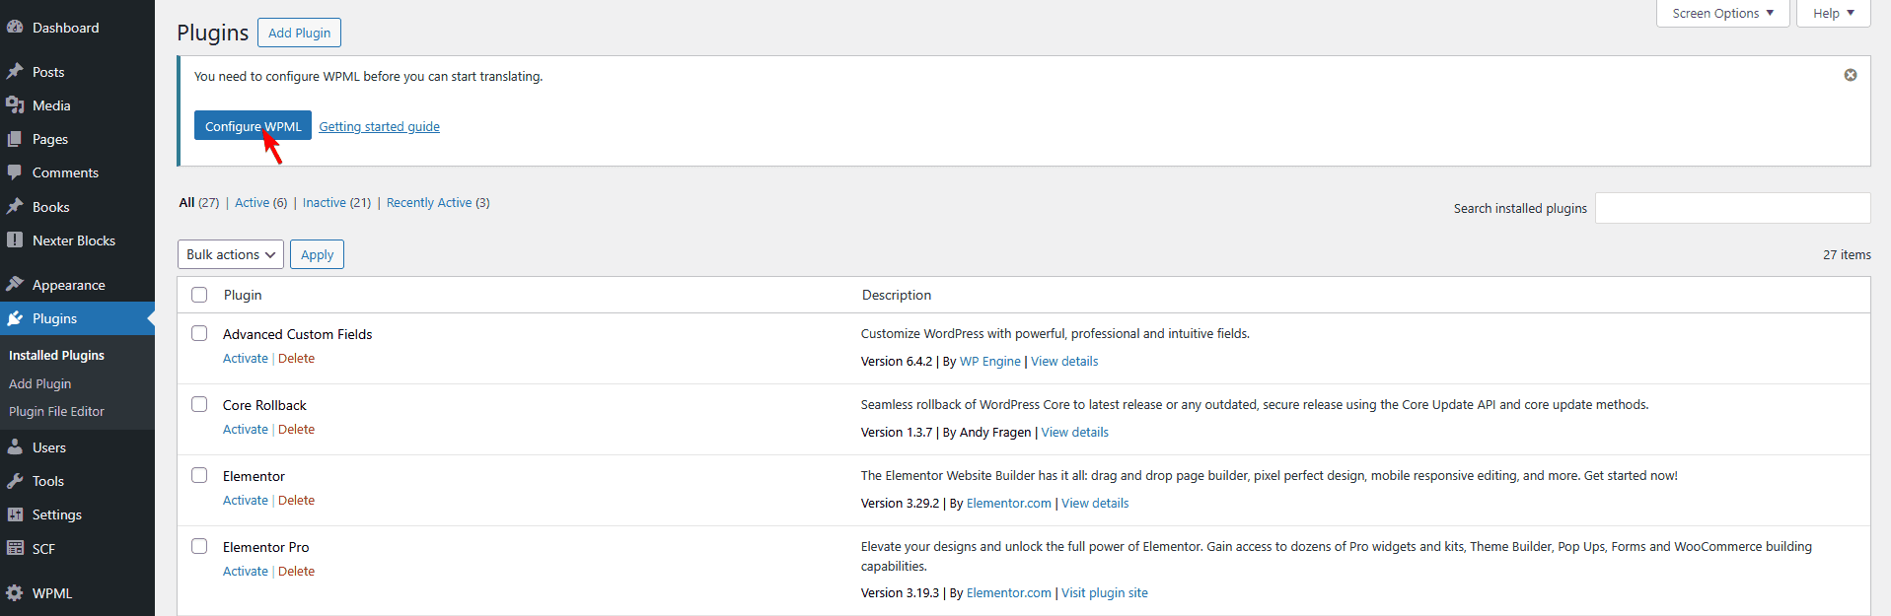1891x616 pixels.
Task: Open Installed Plugins submenu item
Action: [x=57, y=355]
